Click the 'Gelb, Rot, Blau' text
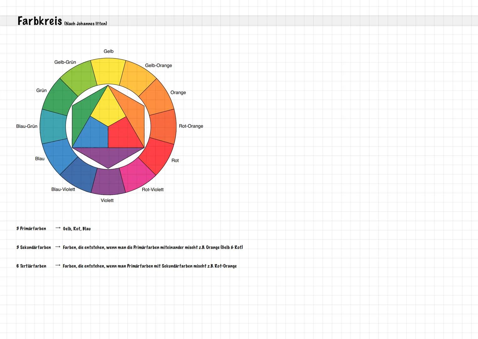Image resolution: width=478 pixels, height=339 pixels. tap(77, 229)
